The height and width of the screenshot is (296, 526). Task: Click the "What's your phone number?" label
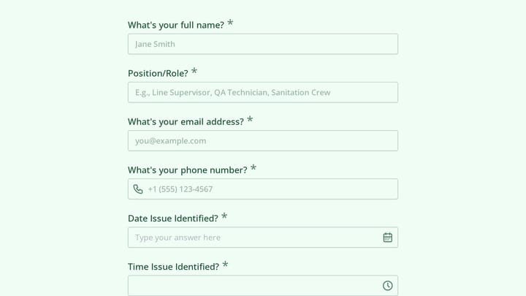pos(188,170)
